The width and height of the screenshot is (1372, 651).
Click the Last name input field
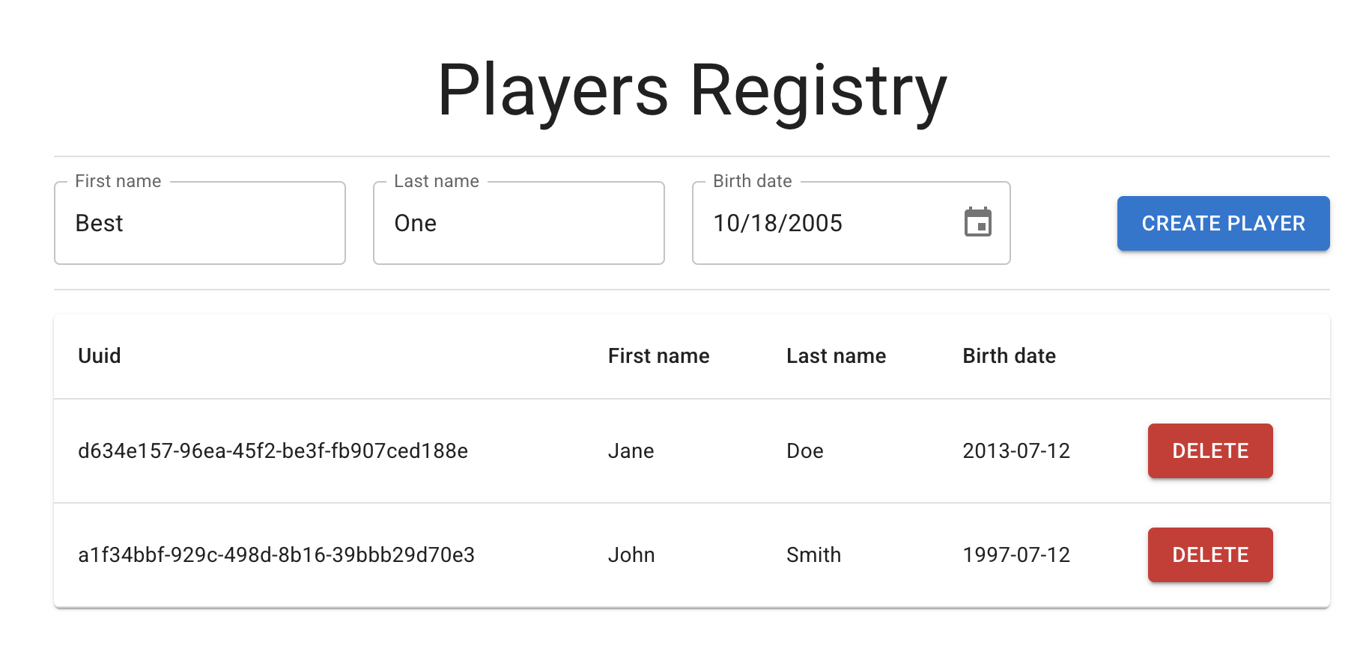pyautogui.click(x=518, y=223)
